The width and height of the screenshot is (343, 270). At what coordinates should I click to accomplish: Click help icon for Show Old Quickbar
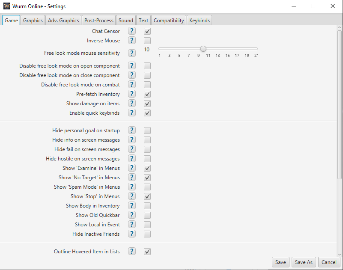(132, 215)
